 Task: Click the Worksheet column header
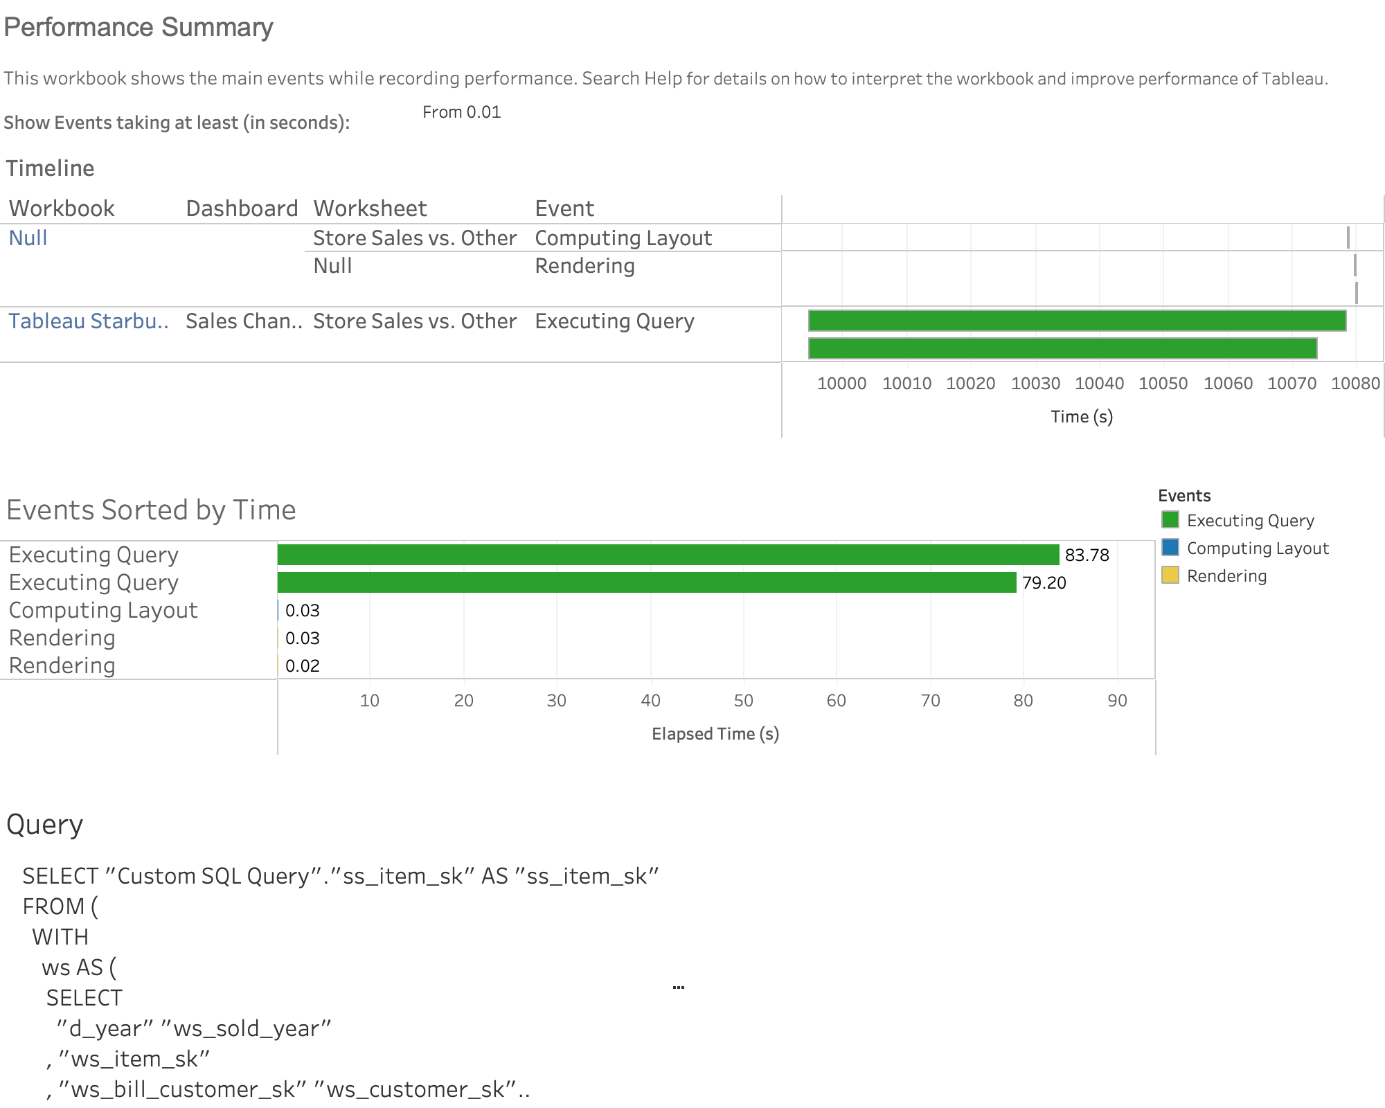pyautogui.click(x=370, y=208)
